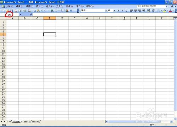Image resolution: width=177 pixels, height=127 pixels.
Task: Apply the Currency style icon
Action: click(x=148, y=11)
